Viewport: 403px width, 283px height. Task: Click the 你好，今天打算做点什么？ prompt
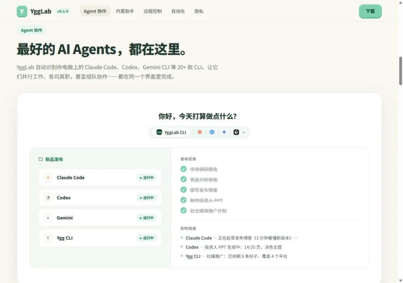point(197,116)
